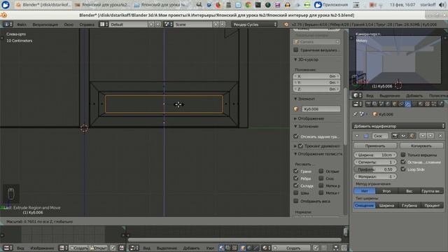Open the Modifiers wrench properties tab
Screen dimensions: 448x252
[407, 104]
